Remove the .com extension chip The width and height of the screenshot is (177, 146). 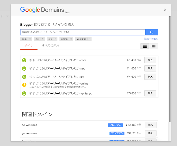[x=30, y=39]
